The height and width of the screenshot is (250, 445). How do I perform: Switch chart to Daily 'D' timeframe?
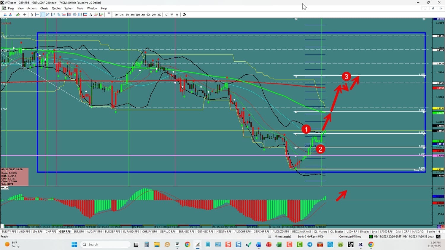coord(166,15)
